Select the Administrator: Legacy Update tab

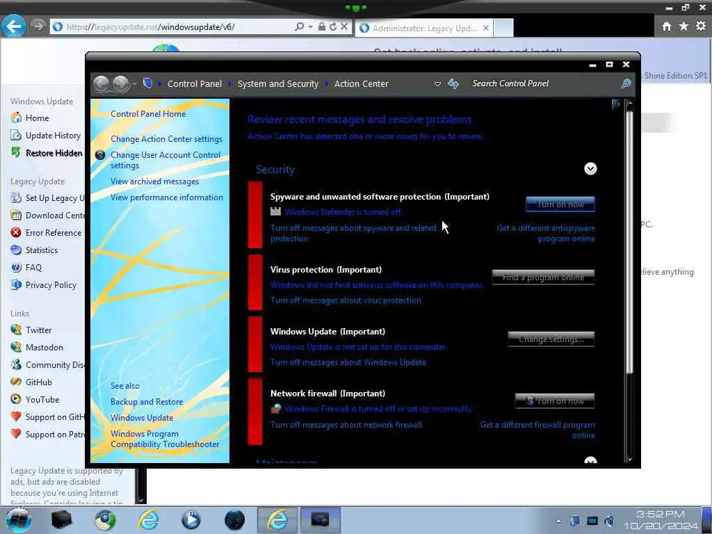(424, 28)
